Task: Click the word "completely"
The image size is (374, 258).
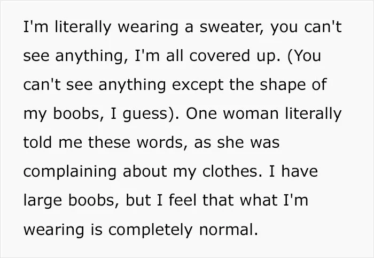Action: (150, 230)
